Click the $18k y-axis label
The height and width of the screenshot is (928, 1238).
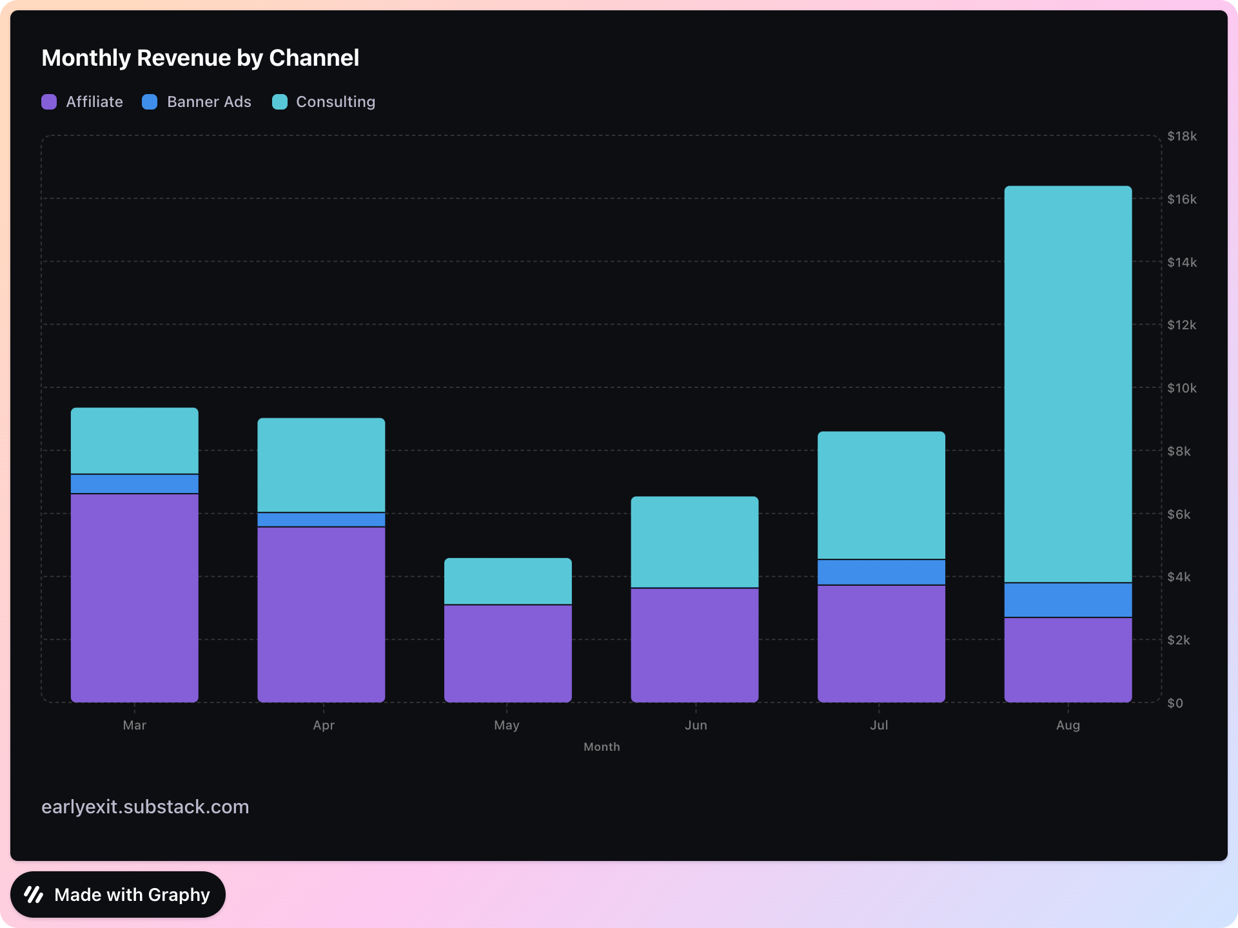(1181, 136)
